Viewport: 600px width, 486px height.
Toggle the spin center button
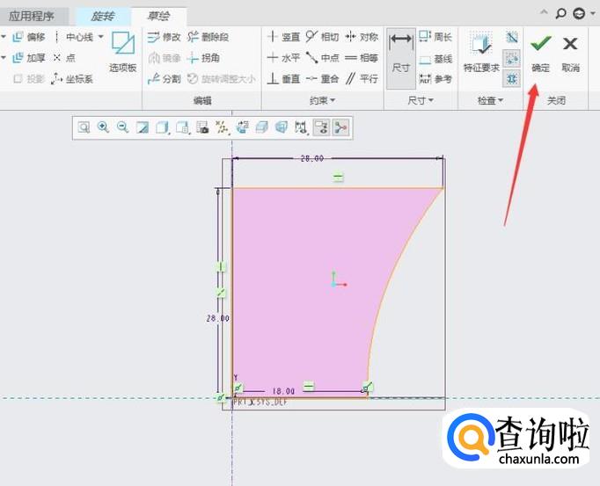(341, 127)
